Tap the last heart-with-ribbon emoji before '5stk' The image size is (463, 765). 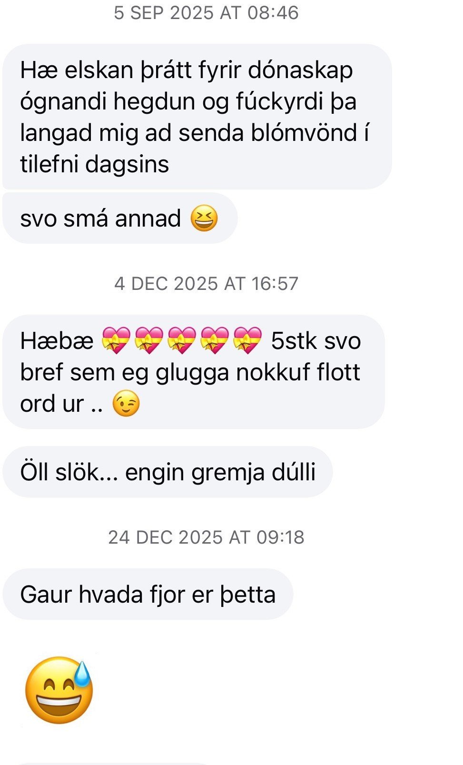(247, 340)
